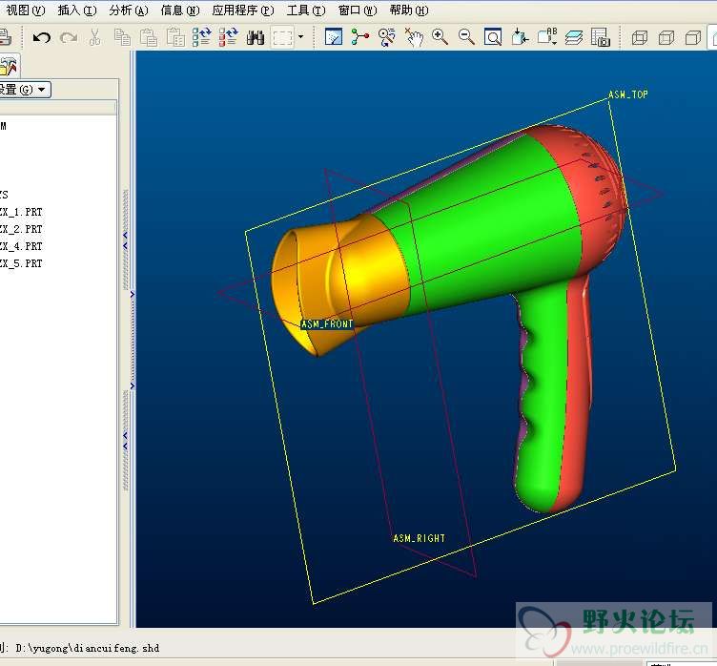Toggle Orient mode icon

click(387, 37)
